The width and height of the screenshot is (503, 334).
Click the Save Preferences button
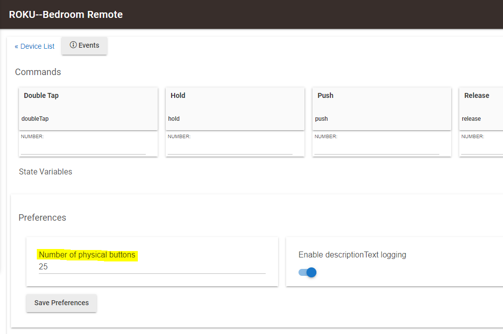click(x=61, y=303)
